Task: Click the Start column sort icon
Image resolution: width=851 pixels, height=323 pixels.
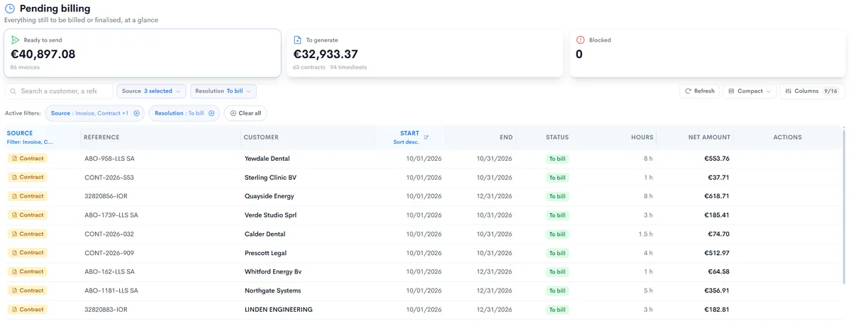Action: pos(426,137)
